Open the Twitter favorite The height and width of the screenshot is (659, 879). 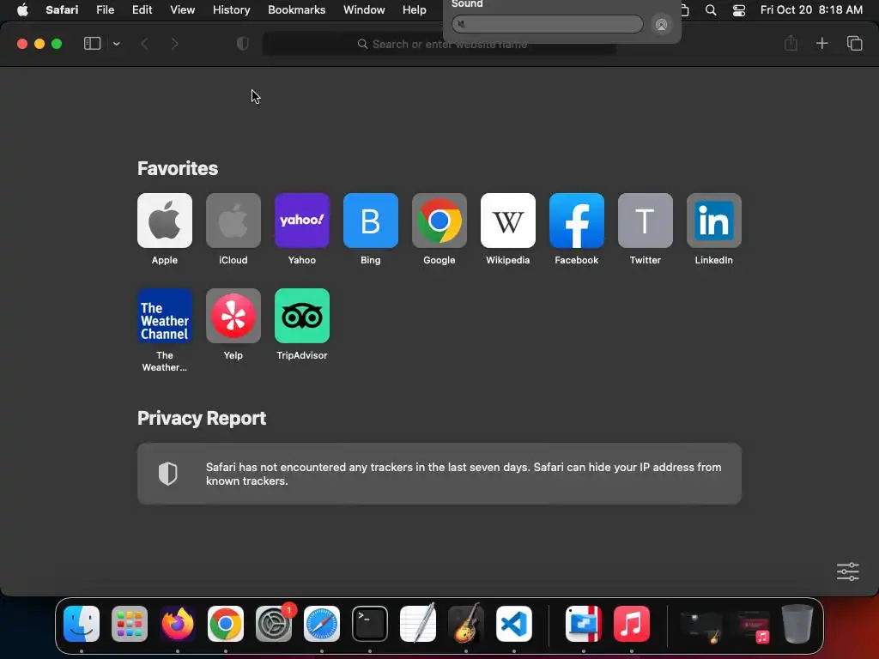click(646, 221)
